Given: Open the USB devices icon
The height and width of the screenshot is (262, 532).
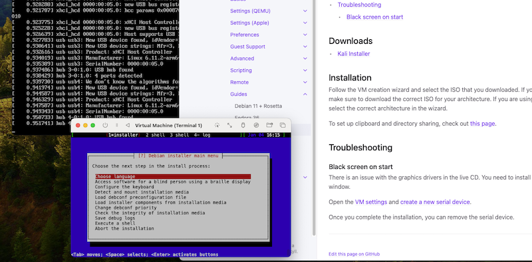Looking at the screenshot, I should click(x=243, y=125).
